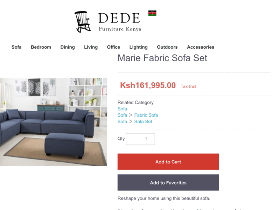Click the DEDE Furniture Kenya title text
The height and width of the screenshot is (210, 280).
[x=120, y=22]
